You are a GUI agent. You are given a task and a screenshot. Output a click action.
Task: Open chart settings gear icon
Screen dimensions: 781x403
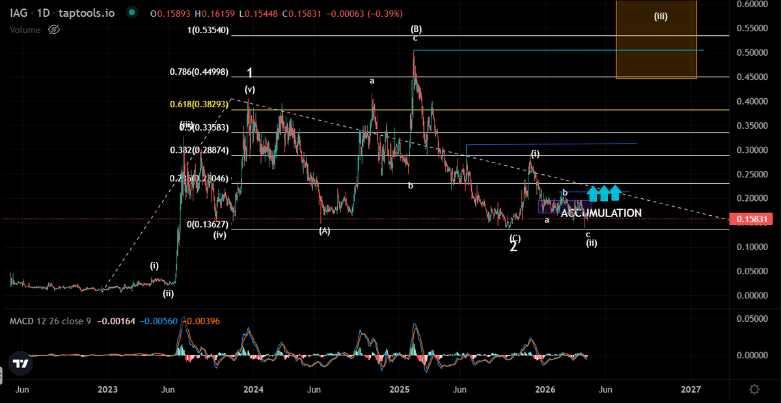(x=754, y=389)
